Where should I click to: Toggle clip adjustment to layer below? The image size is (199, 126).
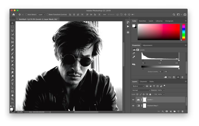click(165, 77)
